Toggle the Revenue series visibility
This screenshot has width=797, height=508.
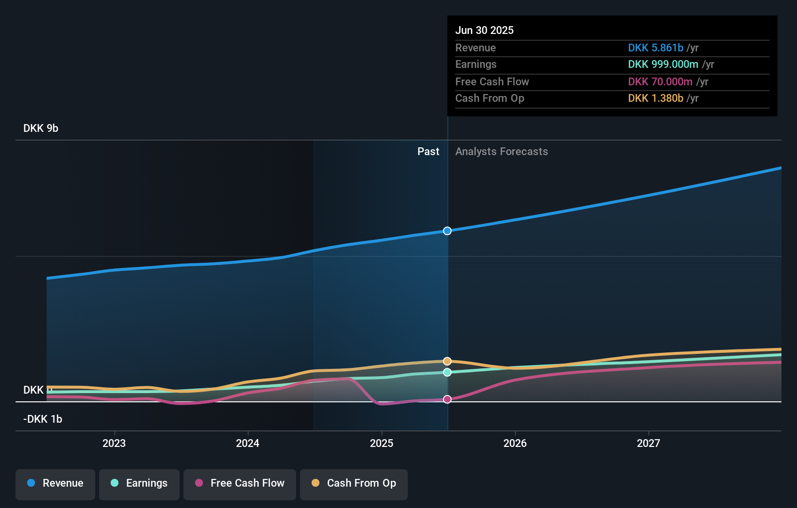(55, 483)
